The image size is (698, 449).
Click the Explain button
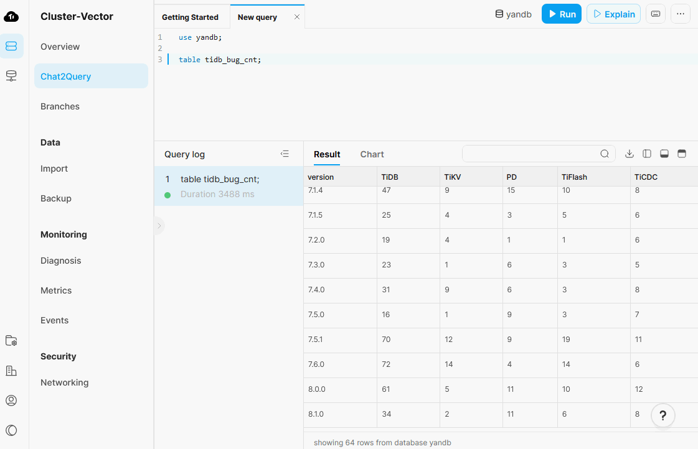[613, 14]
